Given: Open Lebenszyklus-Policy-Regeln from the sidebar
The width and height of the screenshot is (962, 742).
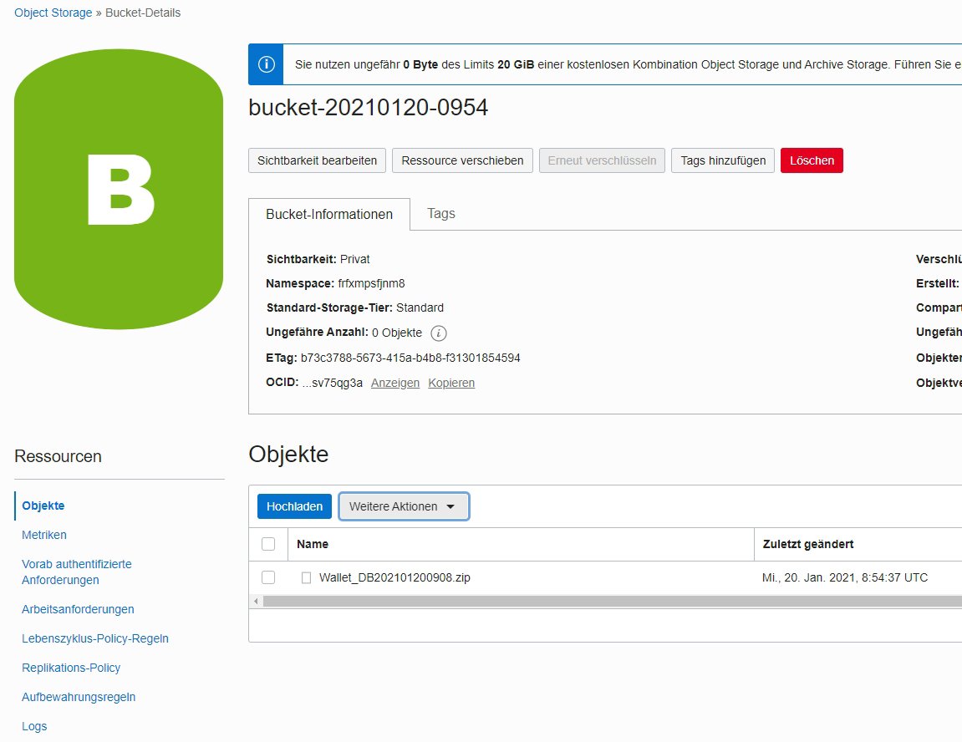Looking at the screenshot, I should click(94, 638).
